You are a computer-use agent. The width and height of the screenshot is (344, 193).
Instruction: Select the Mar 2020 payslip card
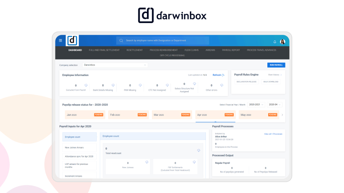coord(172,115)
